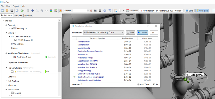215x99 pixels.
Task: Open the Project menu
Action: point(16,6)
